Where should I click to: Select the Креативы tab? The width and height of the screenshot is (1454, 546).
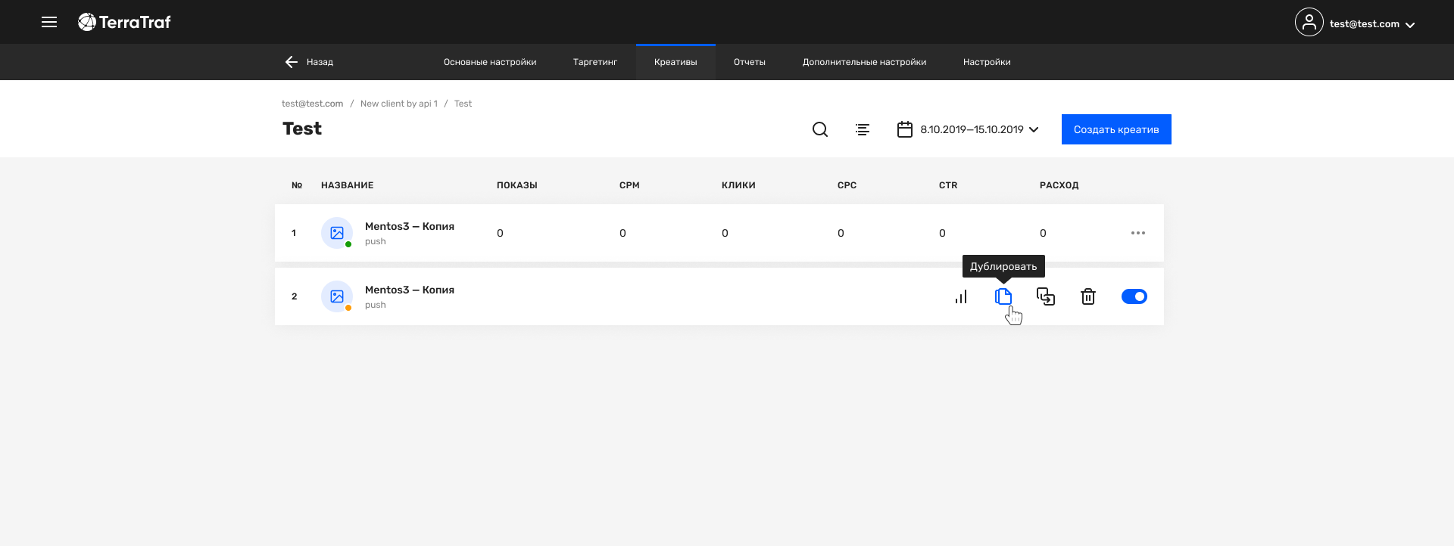click(x=676, y=62)
